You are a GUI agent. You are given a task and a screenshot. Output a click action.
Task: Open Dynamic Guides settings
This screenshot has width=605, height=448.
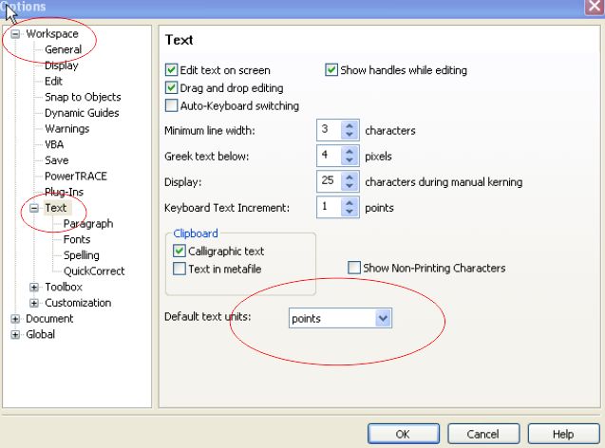[x=82, y=113]
